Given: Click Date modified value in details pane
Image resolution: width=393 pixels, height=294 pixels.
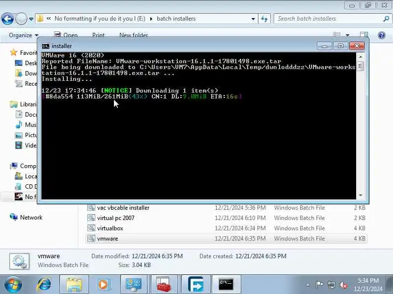Looking at the screenshot, I should 157,256.
